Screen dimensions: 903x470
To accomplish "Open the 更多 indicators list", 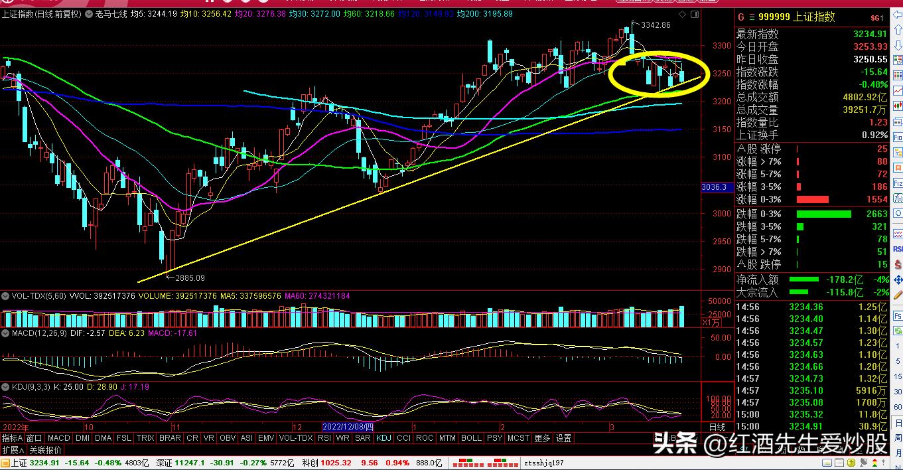I will (542, 438).
